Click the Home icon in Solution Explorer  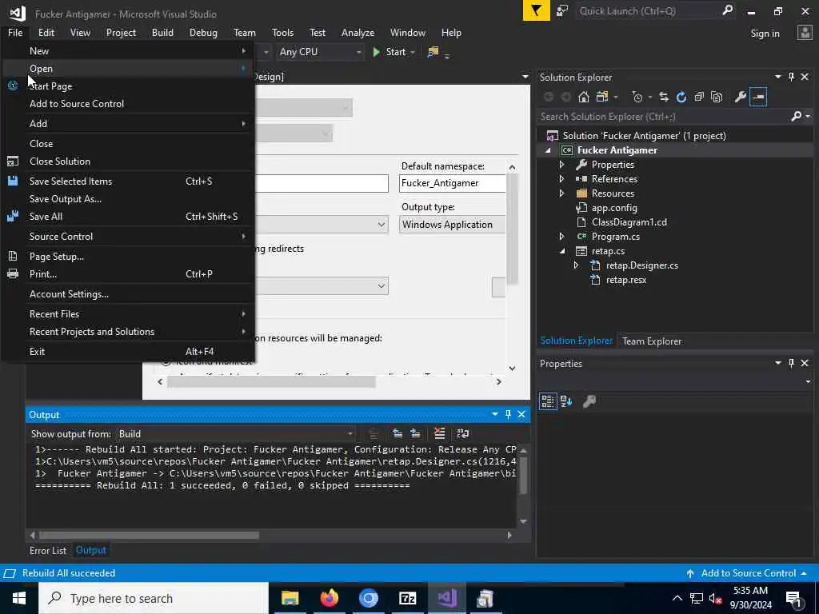[x=583, y=97]
